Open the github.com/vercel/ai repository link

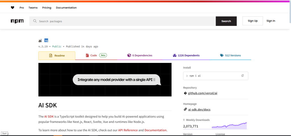tap(203, 93)
